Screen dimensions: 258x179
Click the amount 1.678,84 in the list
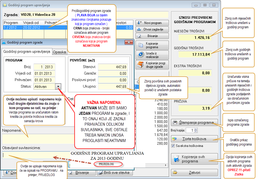161,135
